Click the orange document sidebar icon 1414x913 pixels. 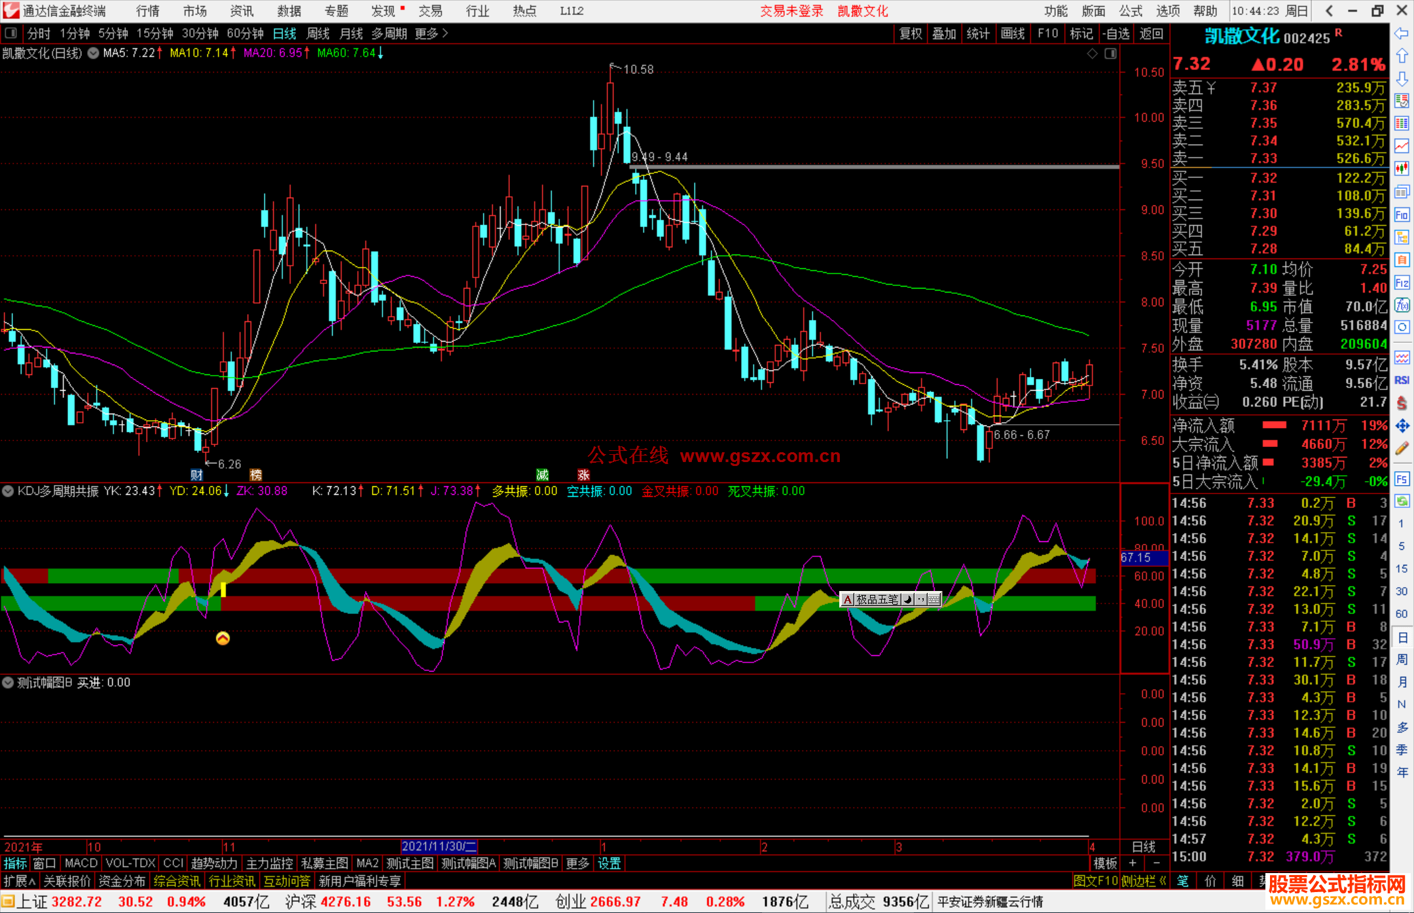(x=1402, y=260)
